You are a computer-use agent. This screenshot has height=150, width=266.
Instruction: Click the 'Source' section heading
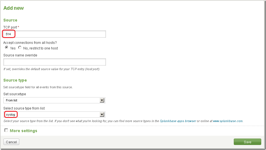pyautogui.click(x=10, y=20)
